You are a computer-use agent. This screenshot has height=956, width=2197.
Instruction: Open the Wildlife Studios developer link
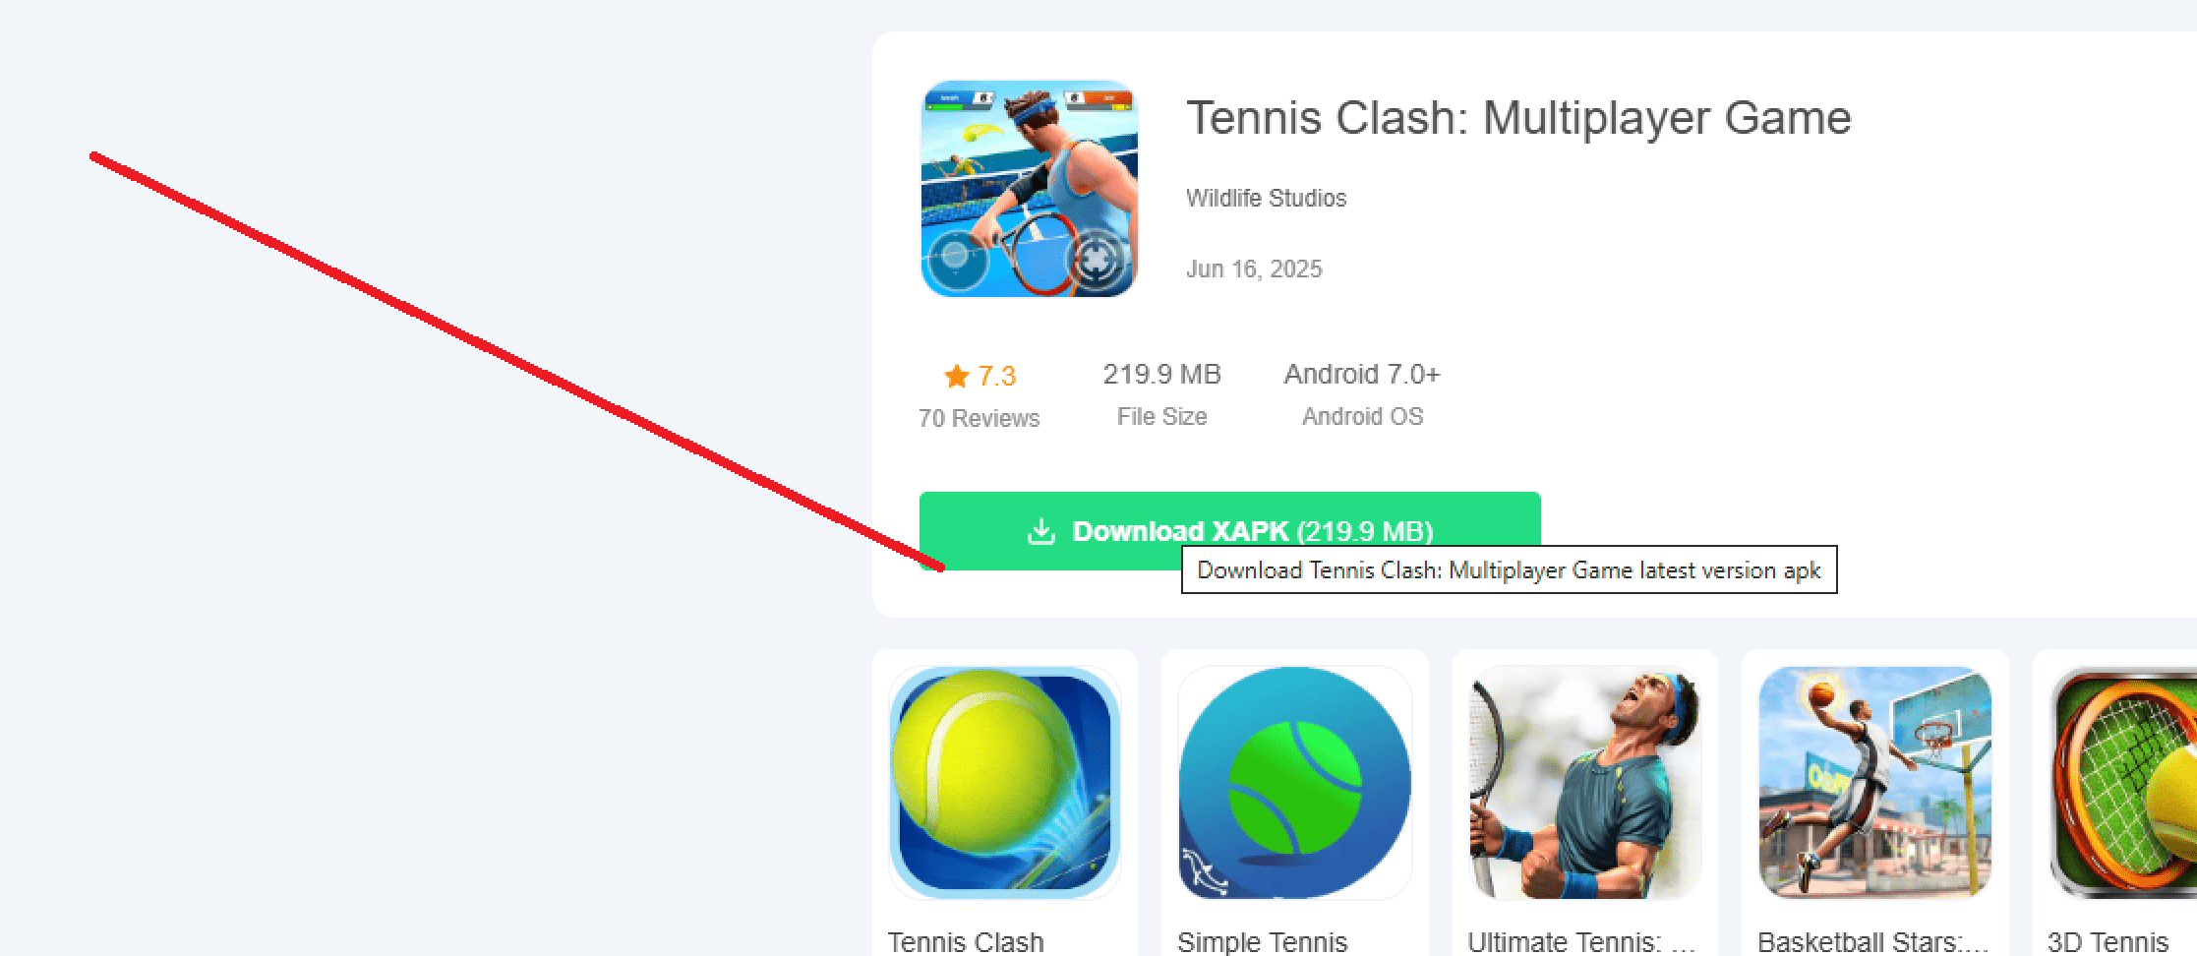[x=1266, y=198]
